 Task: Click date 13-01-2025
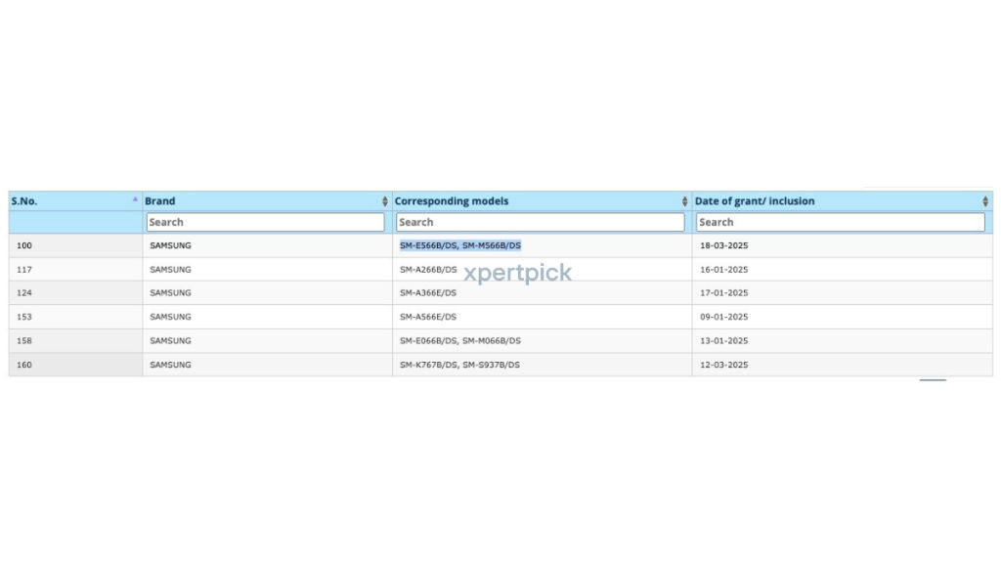pyautogui.click(x=724, y=341)
